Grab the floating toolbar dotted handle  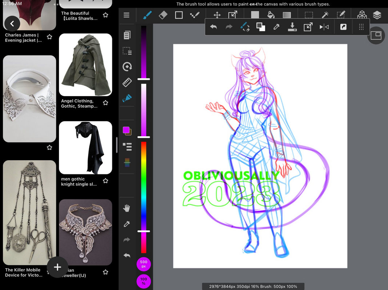tap(361, 26)
